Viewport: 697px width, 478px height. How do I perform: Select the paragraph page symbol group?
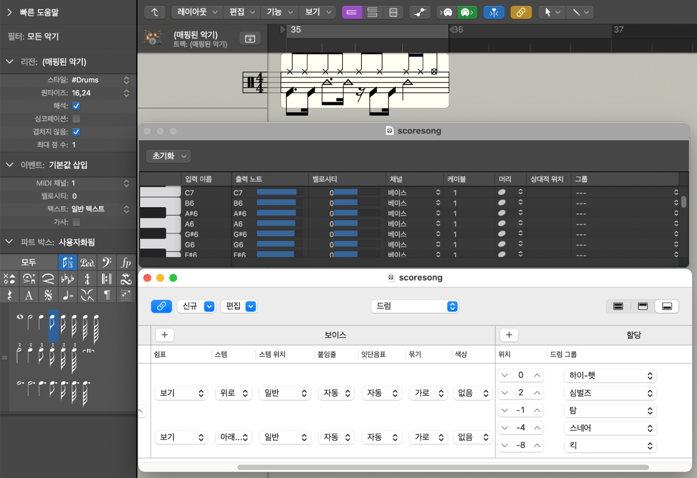click(106, 295)
